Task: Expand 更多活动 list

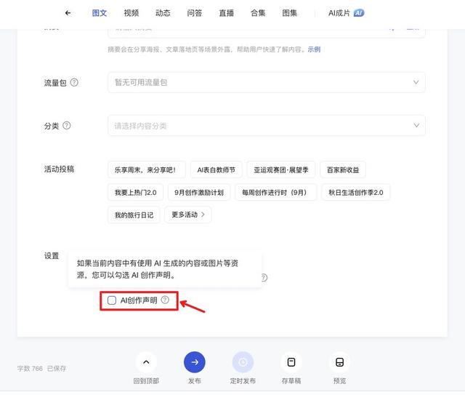Action: pos(188,215)
